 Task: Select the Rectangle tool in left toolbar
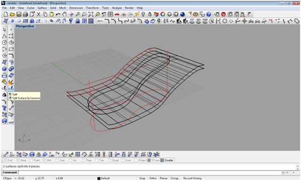click(x=11, y=49)
